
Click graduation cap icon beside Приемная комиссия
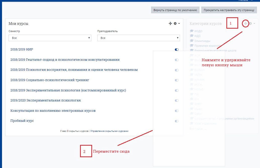click(x=192, y=46)
